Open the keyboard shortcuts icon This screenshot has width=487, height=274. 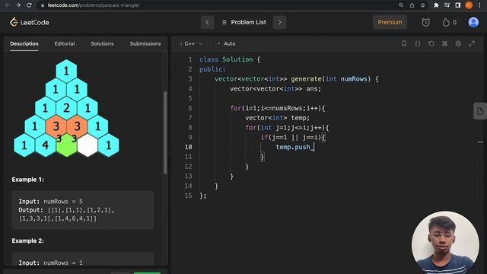pyautogui.click(x=444, y=44)
